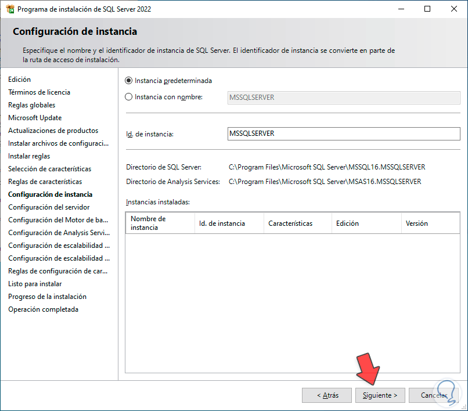Click the Siguiente button
Viewport: 468px width, 411px height.
(380, 395)
